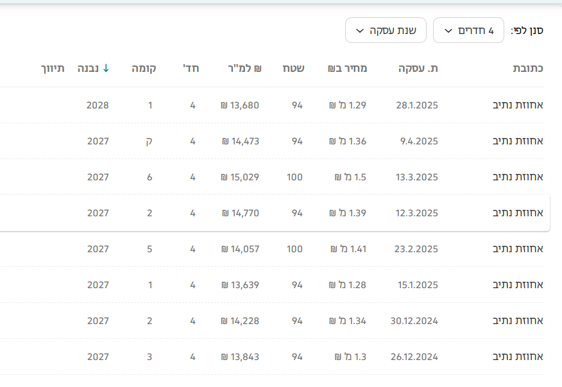The image size is (562, 387).
Task: Click the קומה floor column header
Action: [144, 68]
